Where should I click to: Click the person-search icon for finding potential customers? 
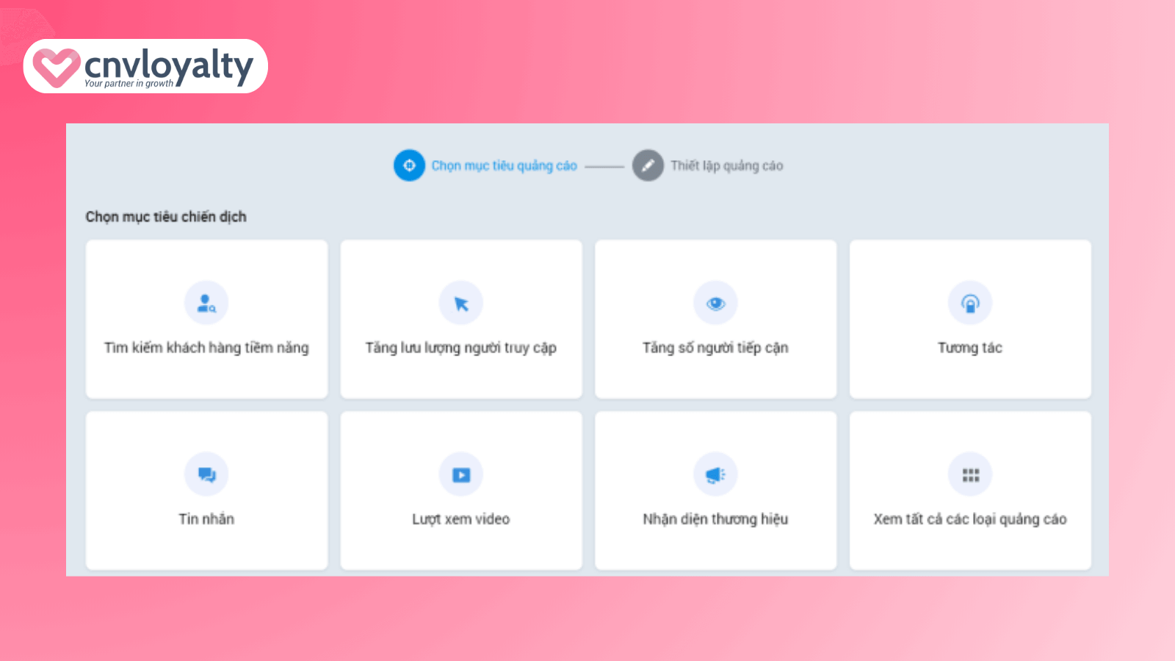pos(206,303)
